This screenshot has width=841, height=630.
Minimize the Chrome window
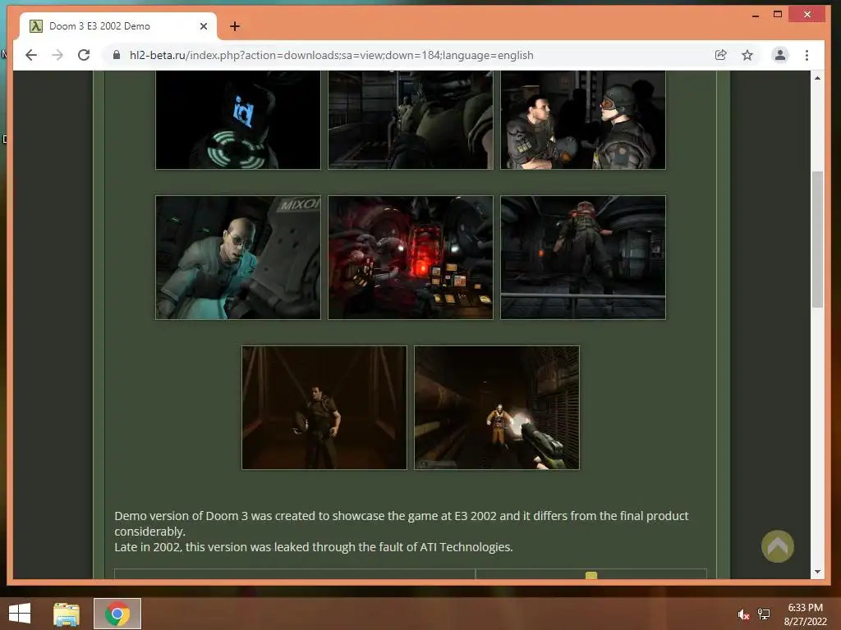click(x=756, y=15)
